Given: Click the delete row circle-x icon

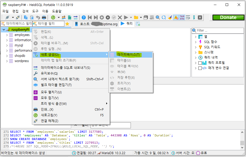Looking at the screenshot, I should click(x=108, y=17).
